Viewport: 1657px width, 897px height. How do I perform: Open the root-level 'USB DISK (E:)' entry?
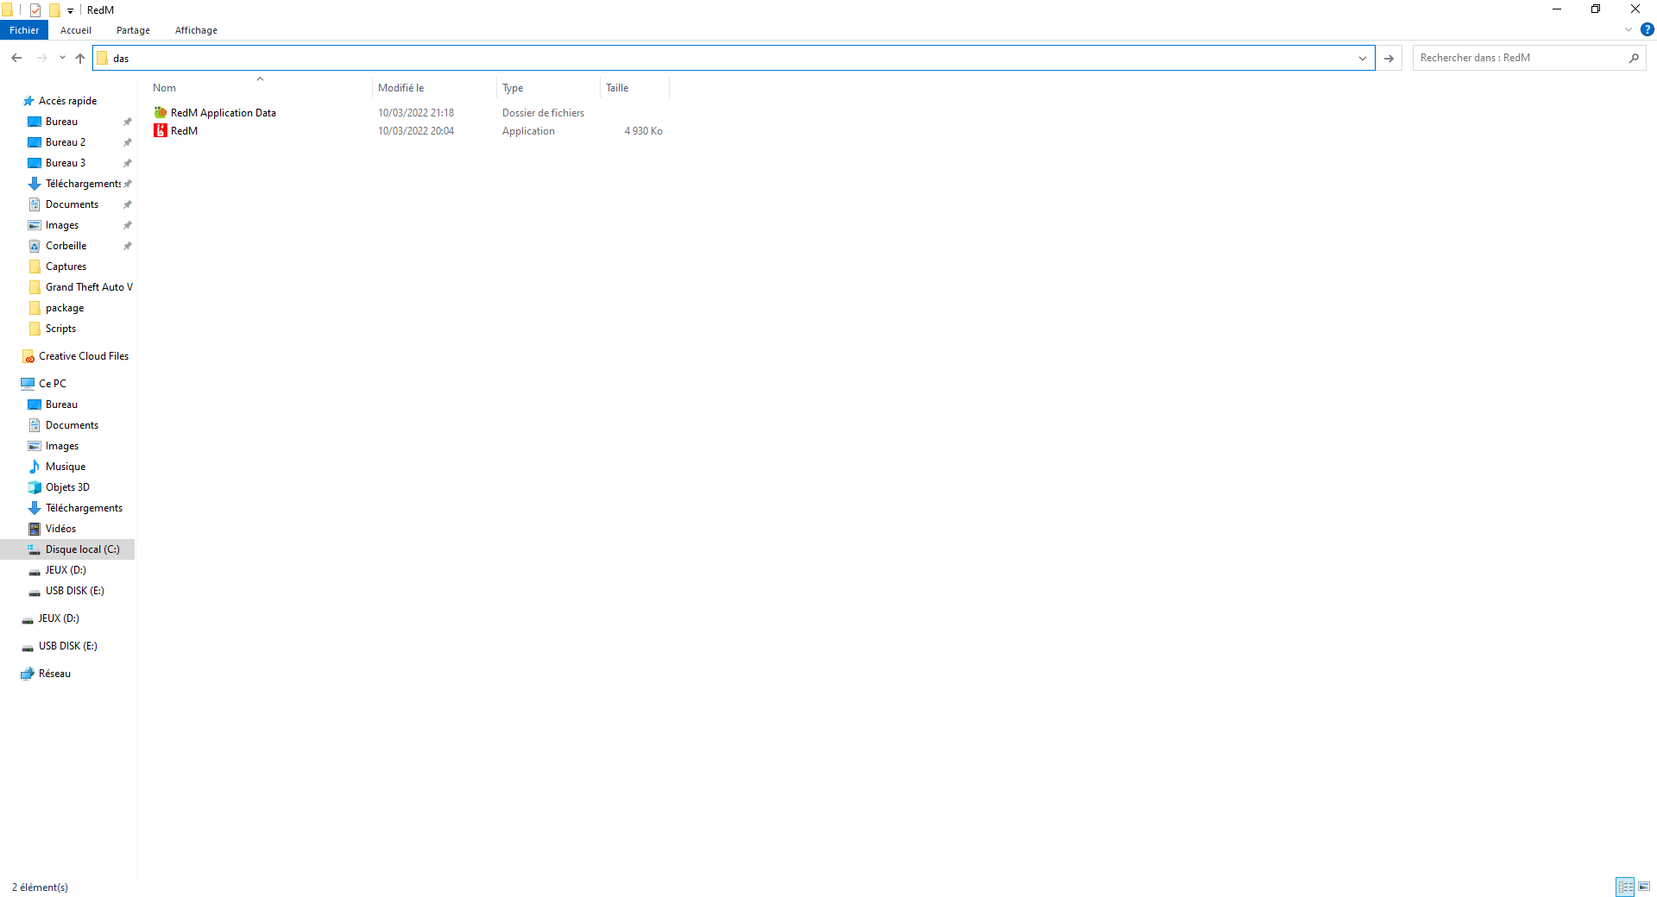pos(67,646)
